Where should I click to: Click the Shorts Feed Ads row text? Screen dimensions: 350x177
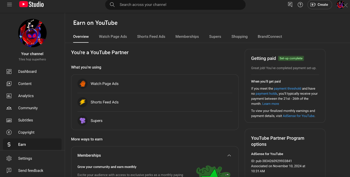pyautogui.click(x=104, y=102)
